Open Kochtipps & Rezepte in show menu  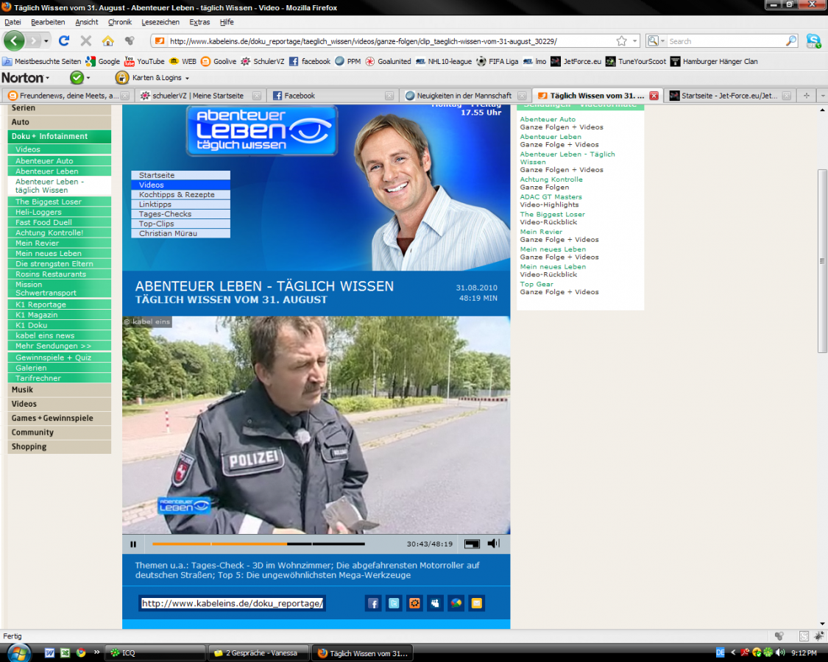(180, 195)
